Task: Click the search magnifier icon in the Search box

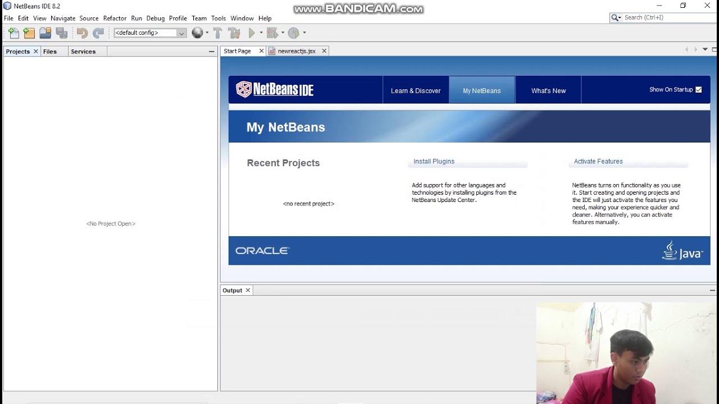Action: 616,18
